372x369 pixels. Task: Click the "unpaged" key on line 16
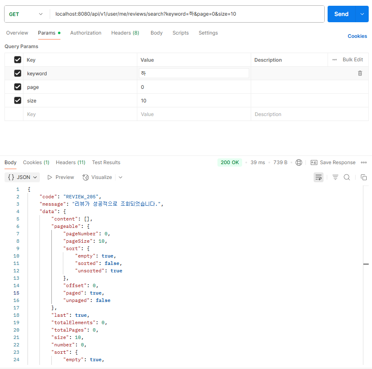point(76,300)
